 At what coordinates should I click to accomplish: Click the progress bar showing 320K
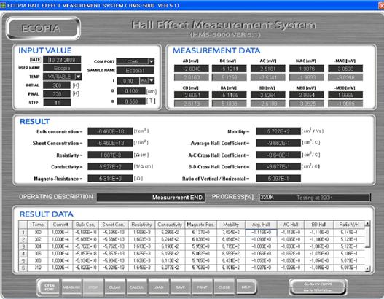[315, 198]
